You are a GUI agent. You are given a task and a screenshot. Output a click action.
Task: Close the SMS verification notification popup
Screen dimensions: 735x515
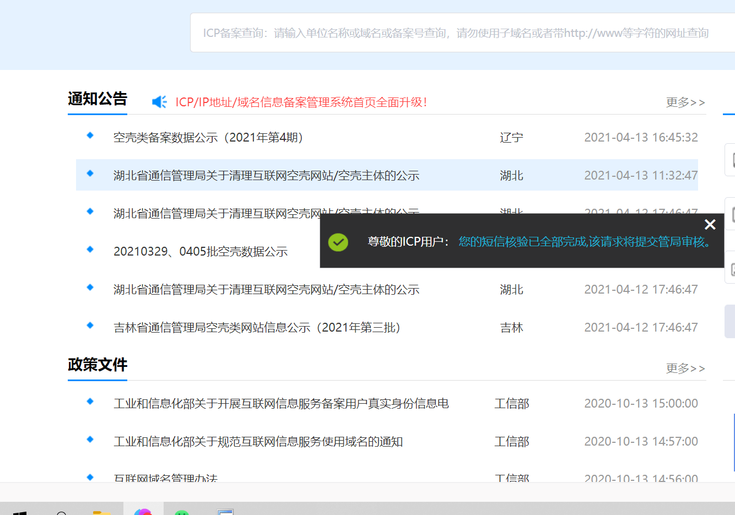click(710, 224)
